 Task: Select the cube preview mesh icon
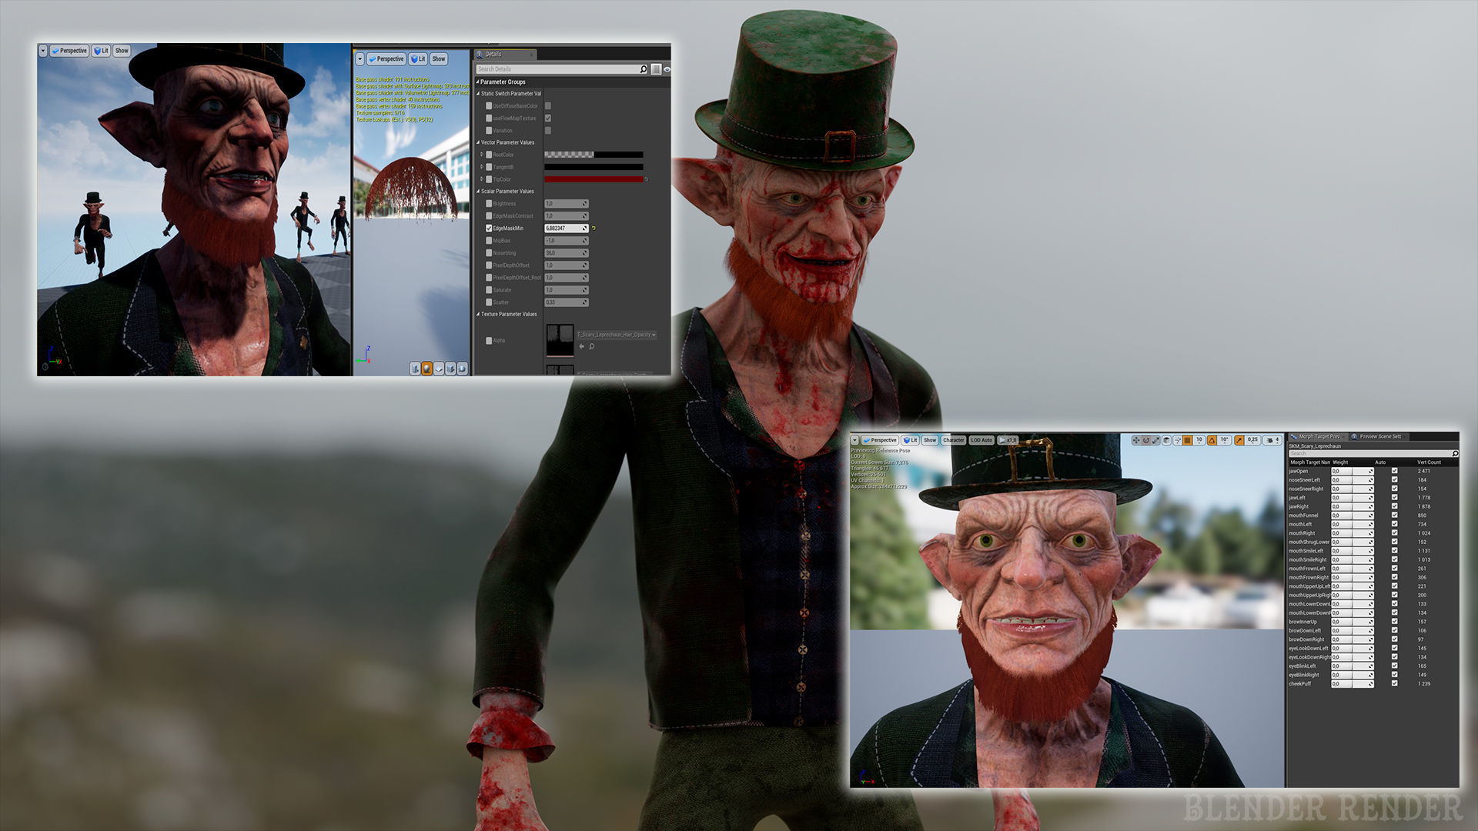click(x=450, y=369)
